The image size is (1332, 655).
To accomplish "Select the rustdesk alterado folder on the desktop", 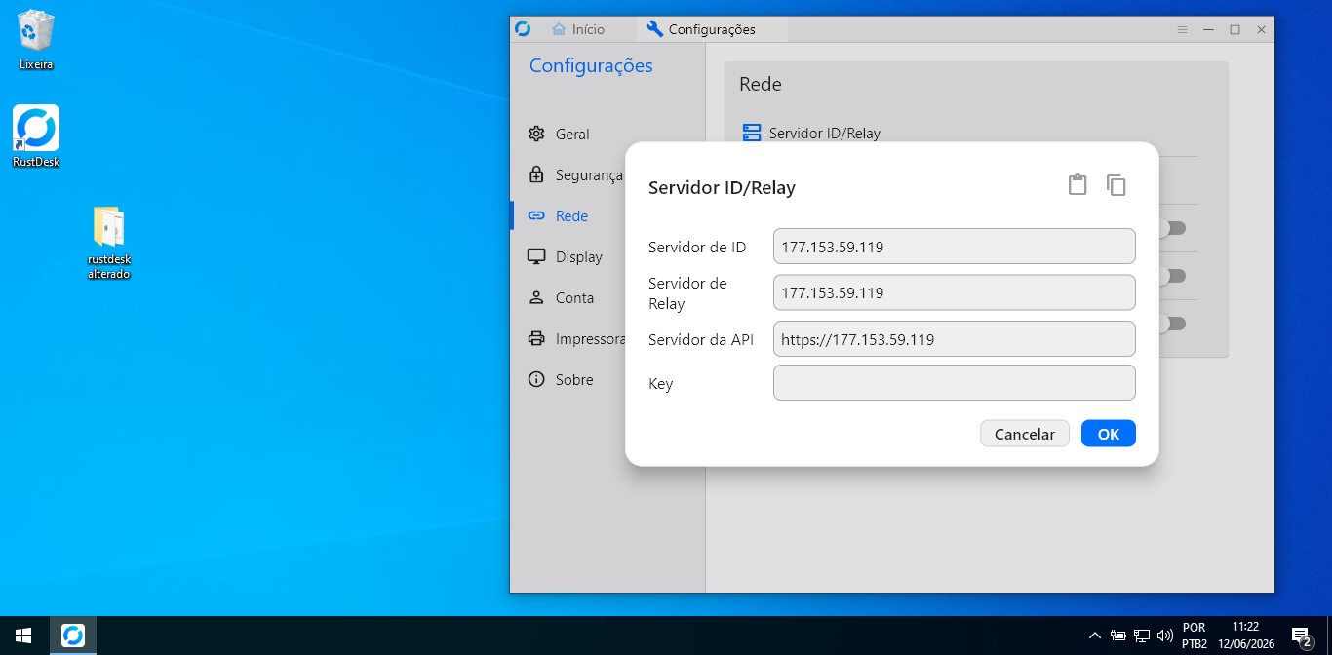I will click(109, 242).
